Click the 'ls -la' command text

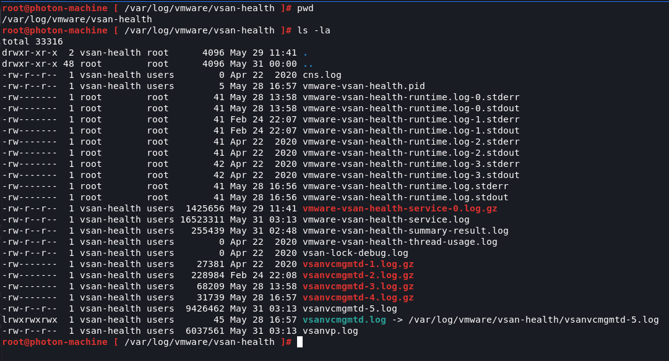click(x=314, y=30)
